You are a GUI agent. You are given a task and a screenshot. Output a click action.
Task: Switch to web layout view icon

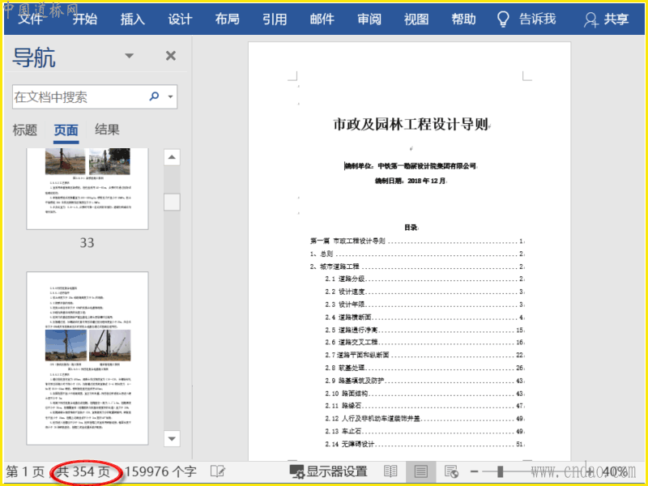451,471
